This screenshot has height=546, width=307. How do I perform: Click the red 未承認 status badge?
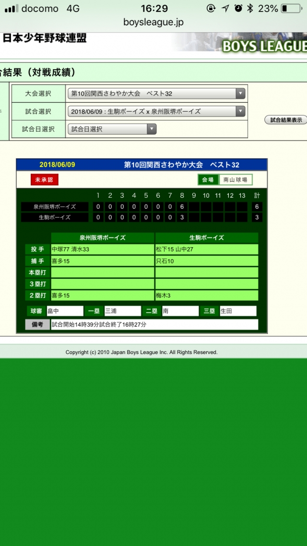click(x=44, y=179)
